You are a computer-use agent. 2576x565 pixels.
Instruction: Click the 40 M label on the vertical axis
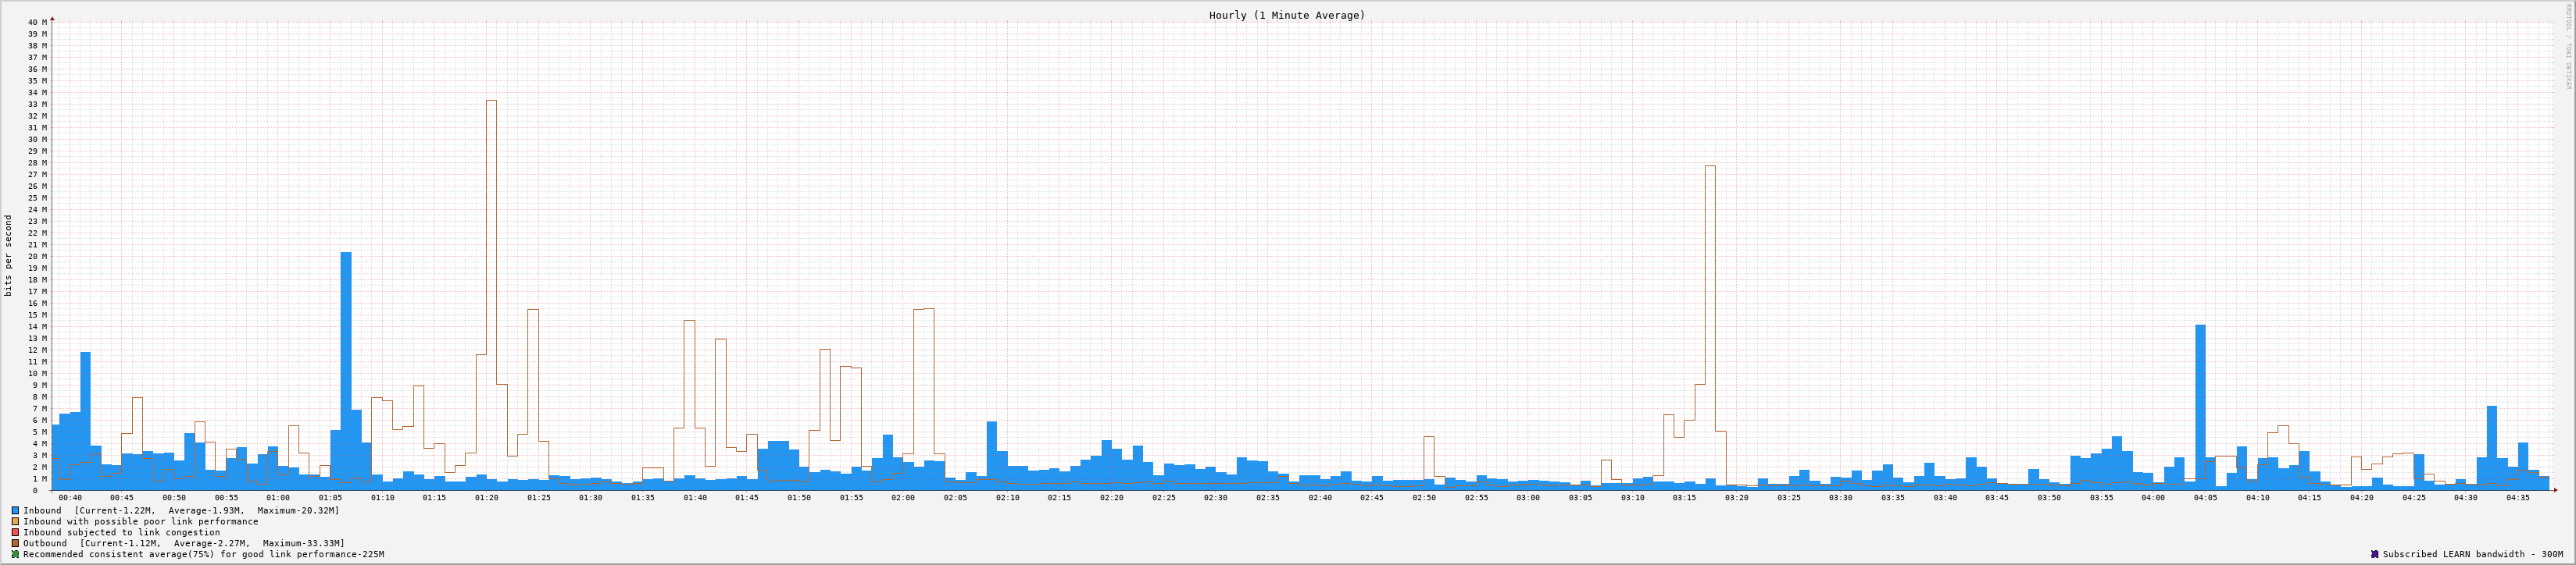pos(37,22)
